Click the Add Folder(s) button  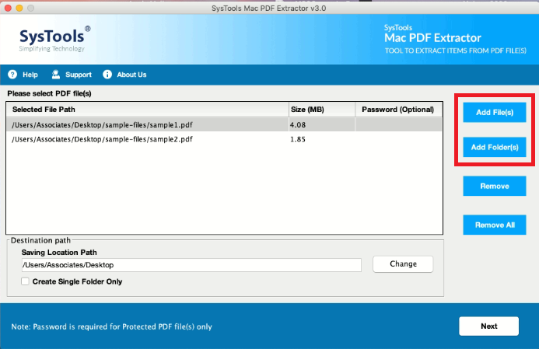495,147
